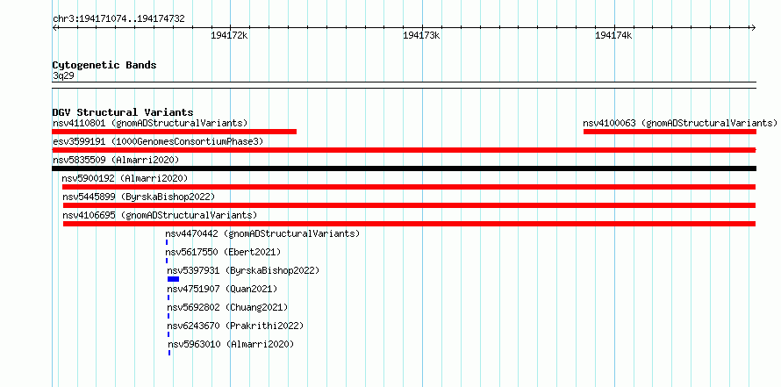
Task: Open the nsv5397931 ByrskaBishop2022 label
Action: coord(243,270)
